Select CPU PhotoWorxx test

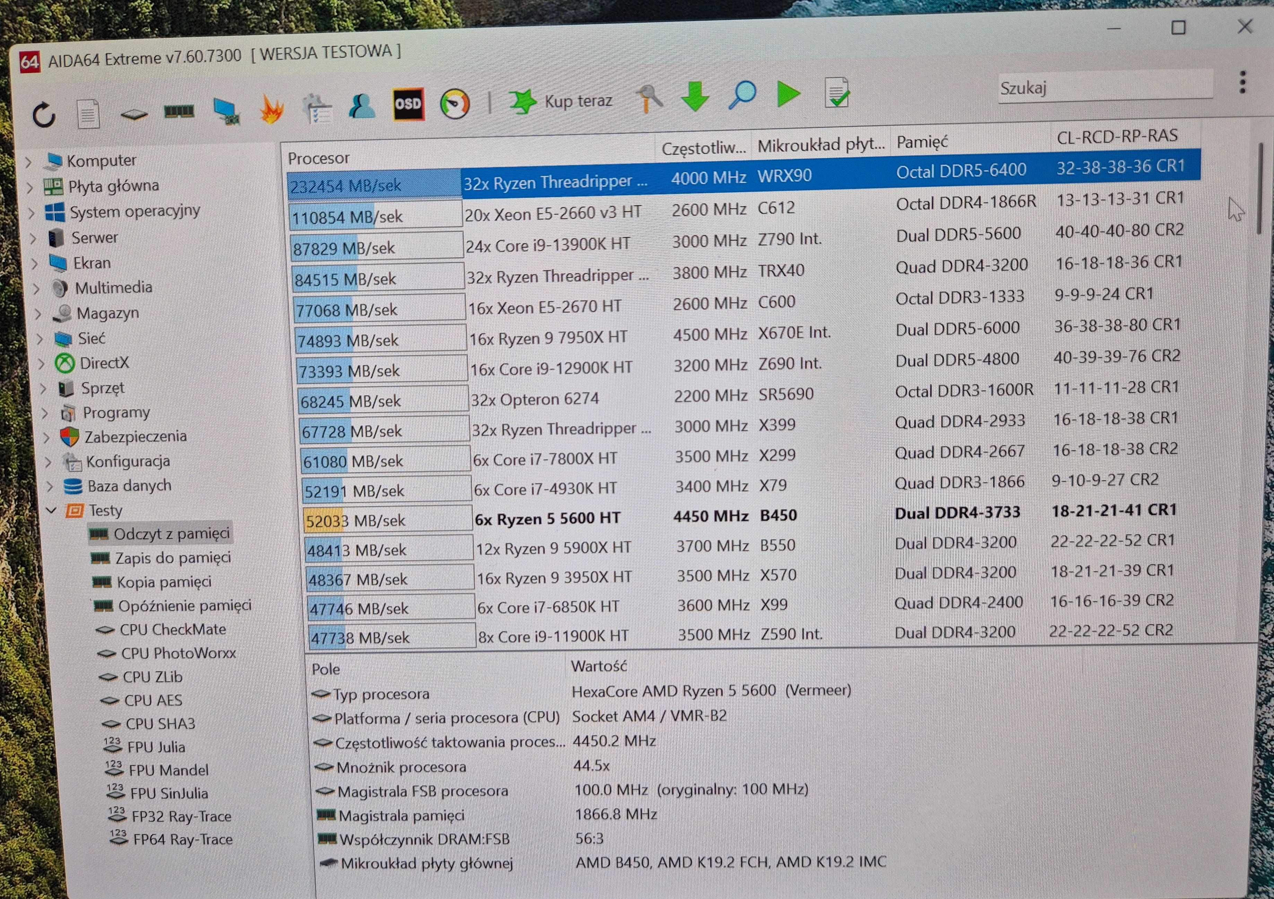point(178,653)
